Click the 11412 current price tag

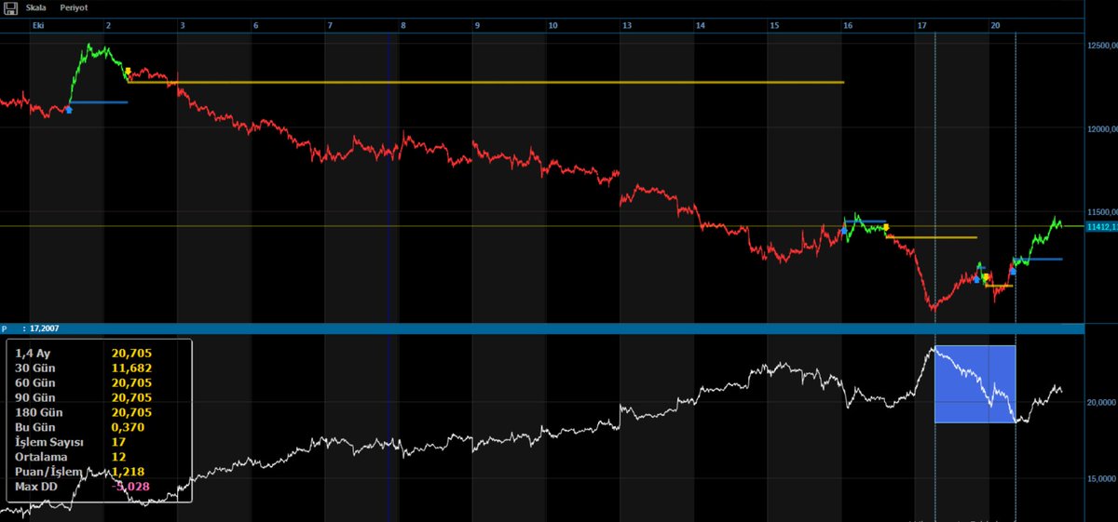(x=1101, y=226)
